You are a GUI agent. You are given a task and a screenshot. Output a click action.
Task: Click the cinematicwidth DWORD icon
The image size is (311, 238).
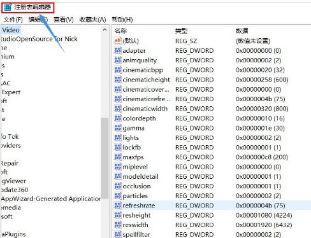point(118,109)
